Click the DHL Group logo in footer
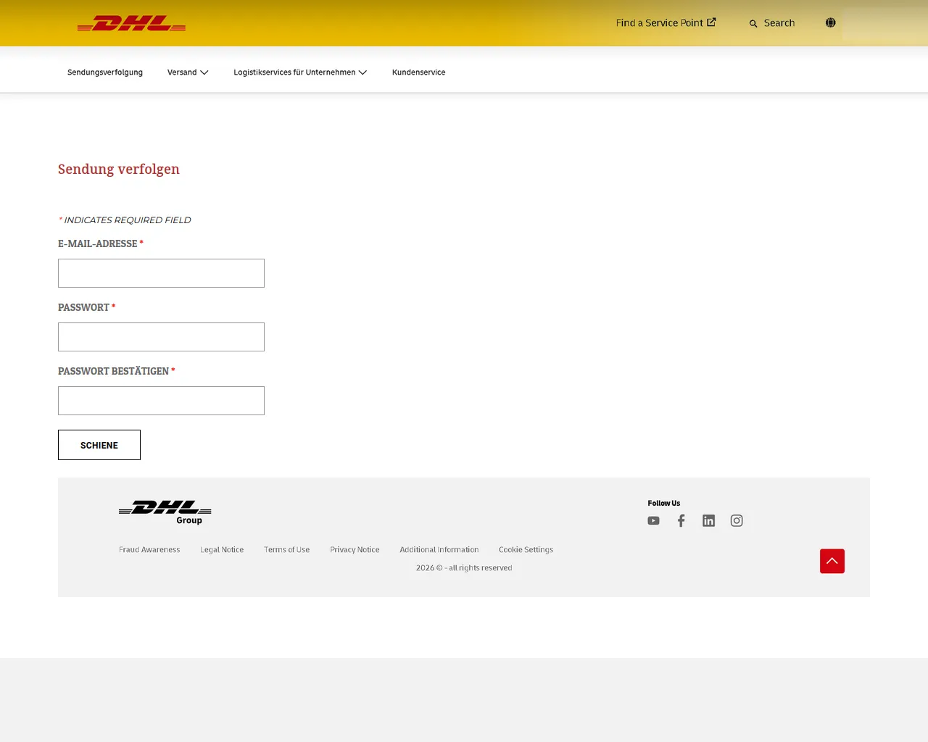Viewport: 928px width, 742px height. [165, 512]
